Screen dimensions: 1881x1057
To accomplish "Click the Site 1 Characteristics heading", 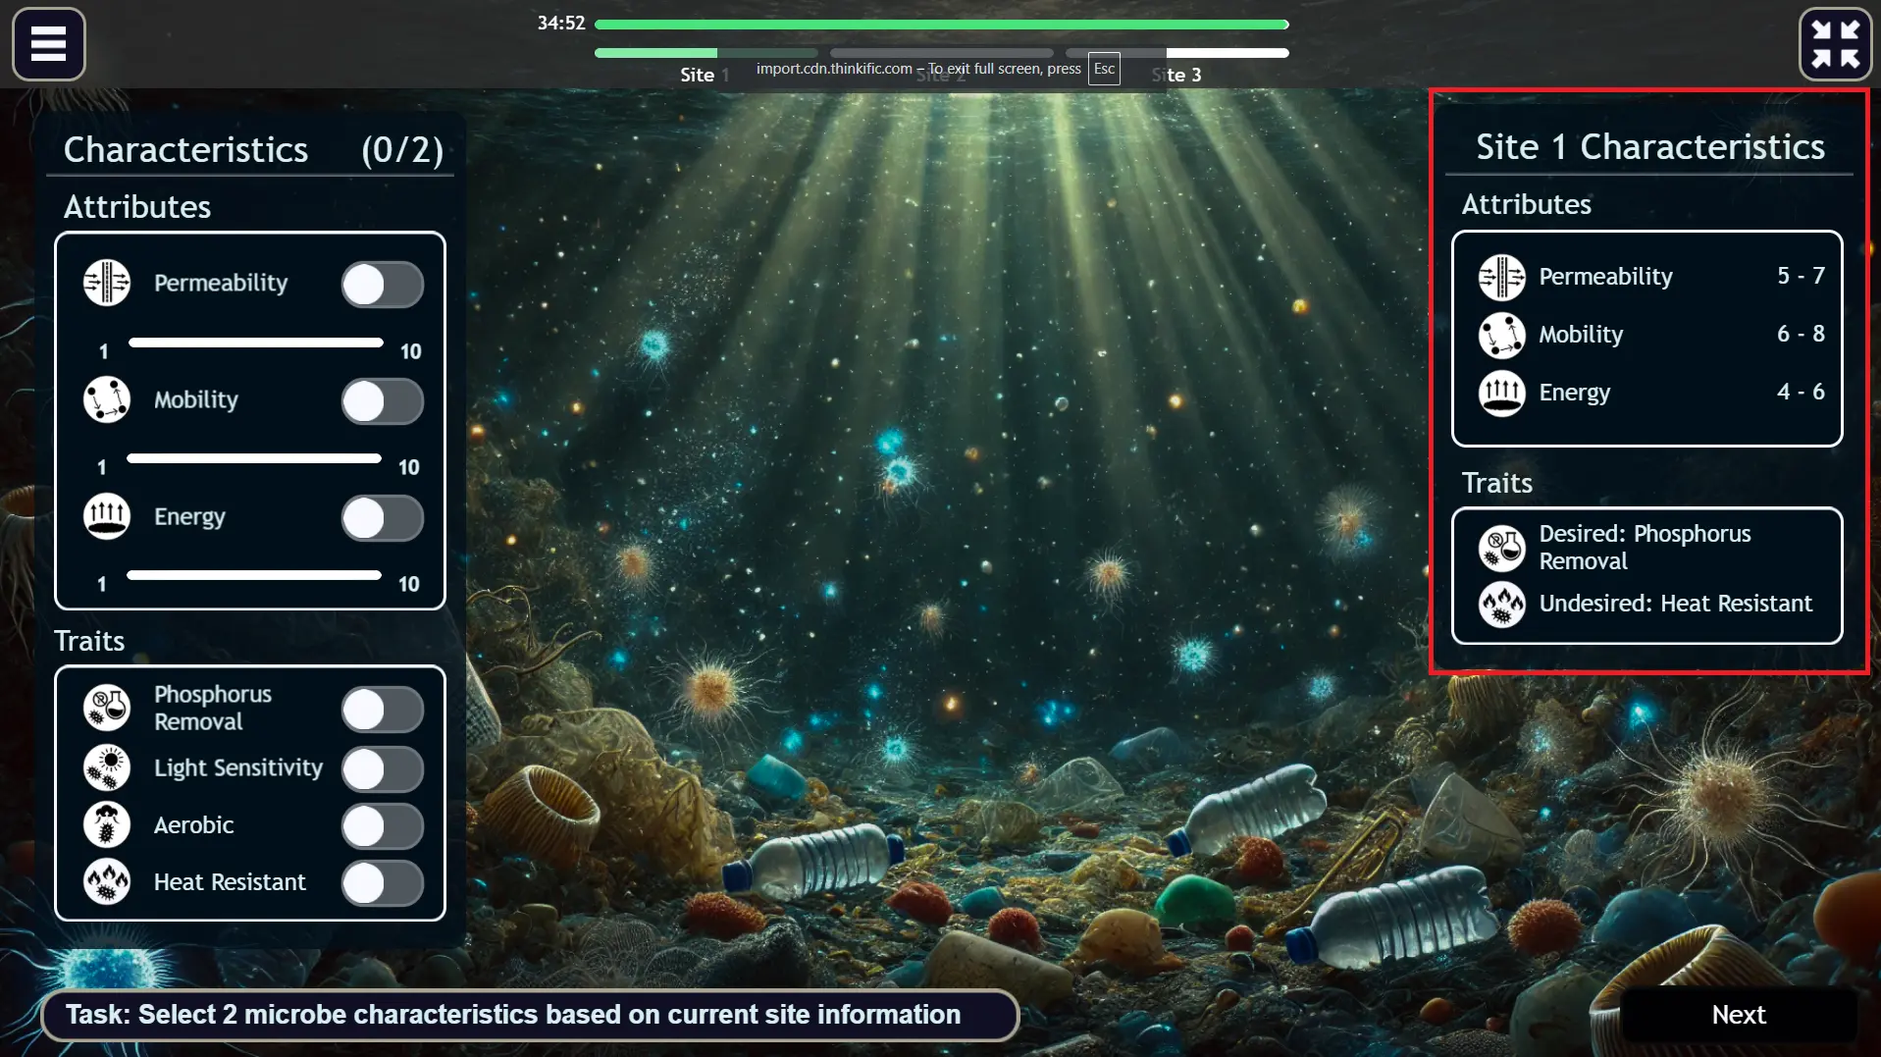I will (1649, 147).
